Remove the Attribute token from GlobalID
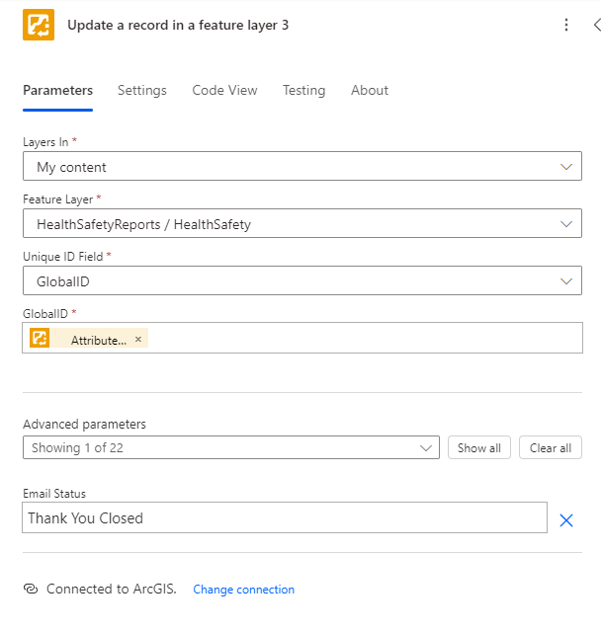The height and width of the screenshot is (632, 601). (x=138, y=339)
